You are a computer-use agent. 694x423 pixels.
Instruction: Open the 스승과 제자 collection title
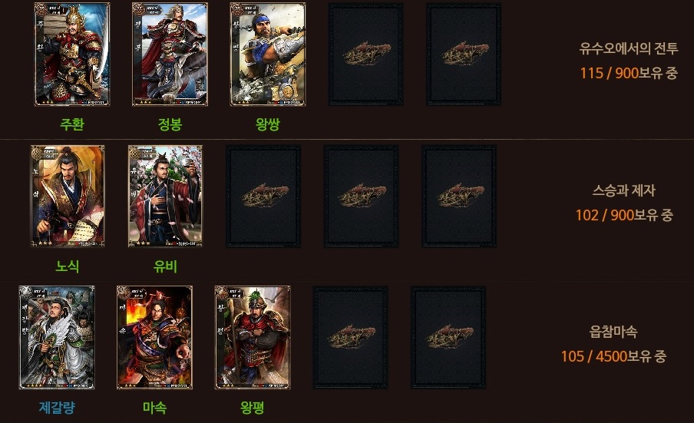[x=624, y=190]
